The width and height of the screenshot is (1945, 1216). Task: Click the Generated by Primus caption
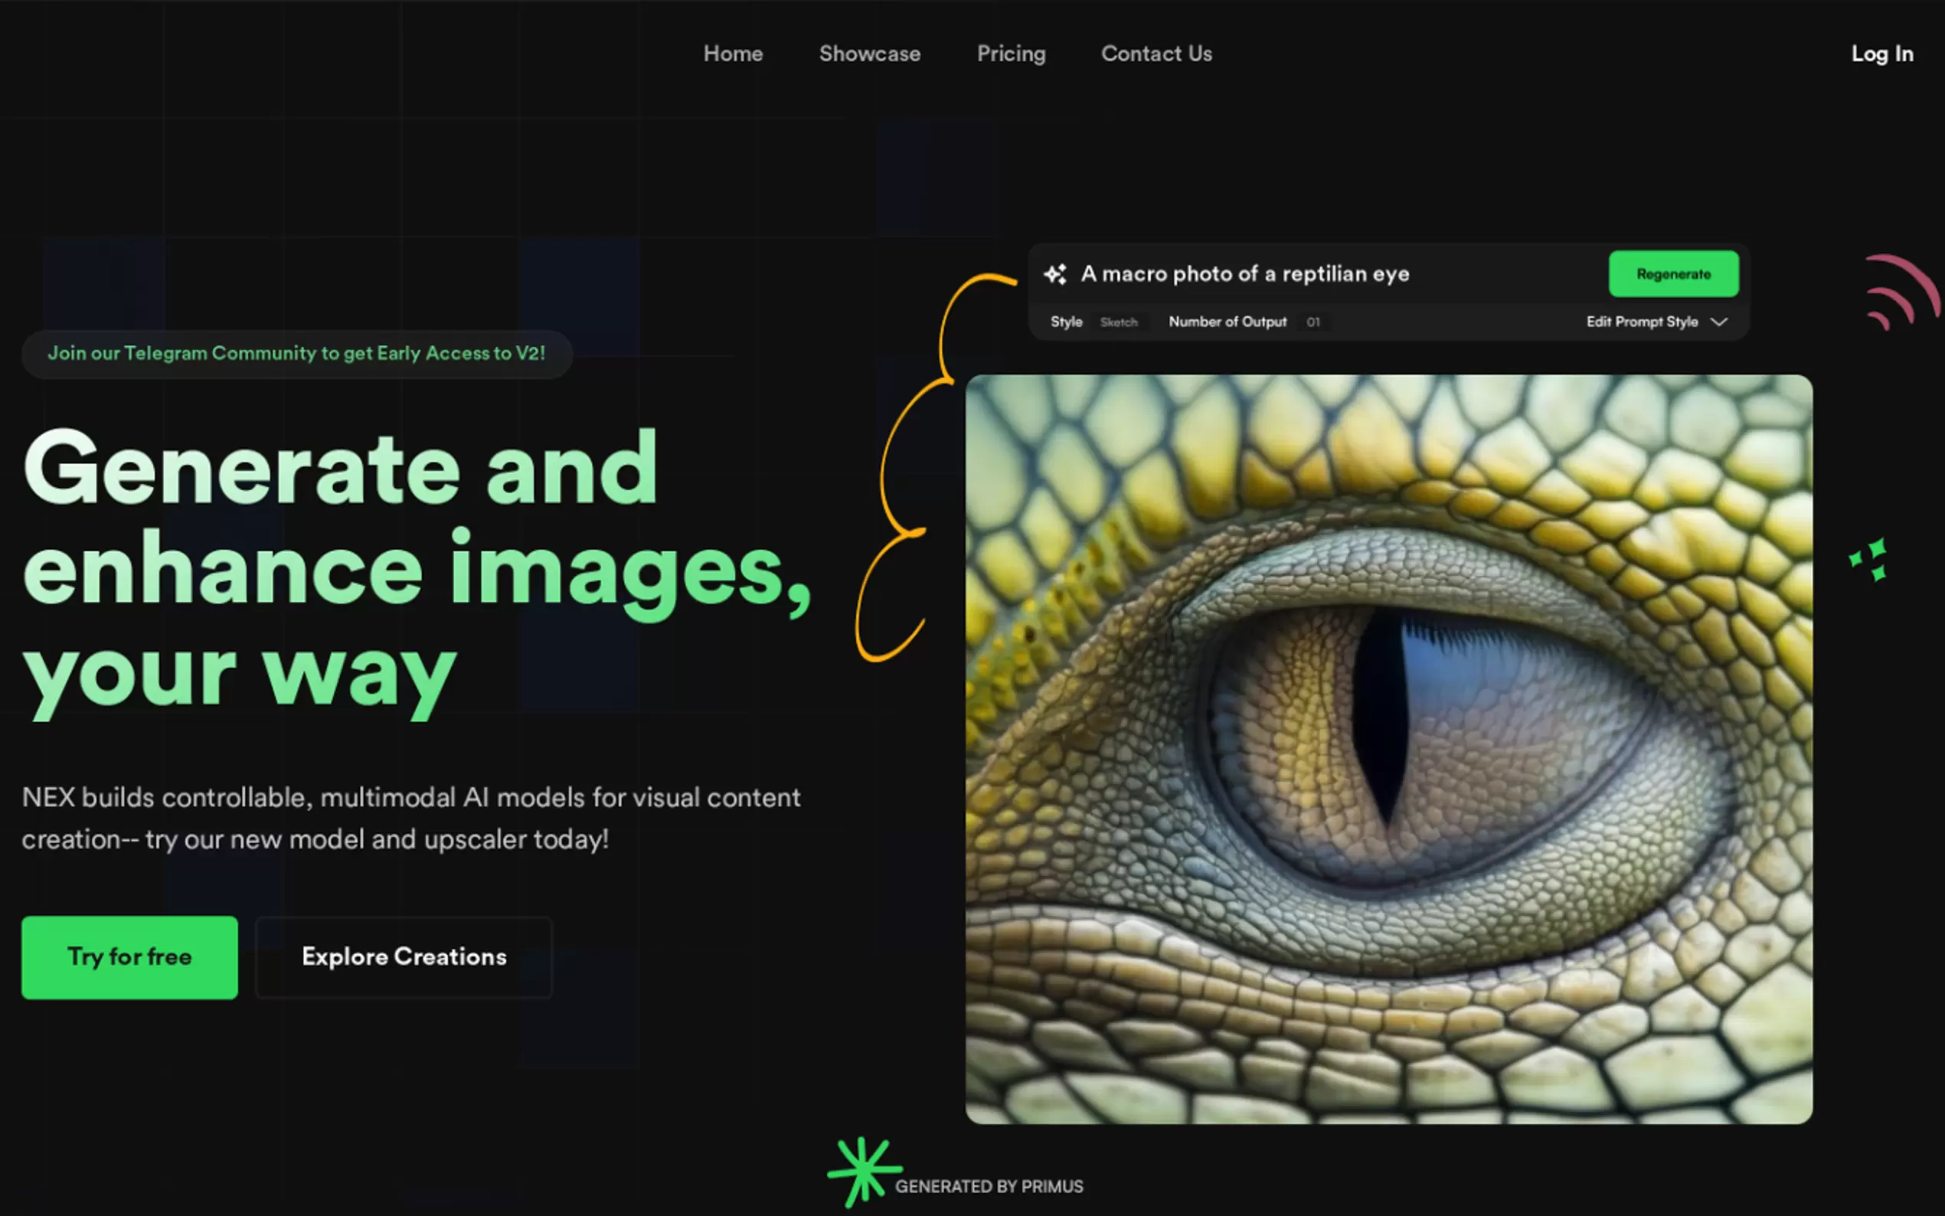point(989,1186)
